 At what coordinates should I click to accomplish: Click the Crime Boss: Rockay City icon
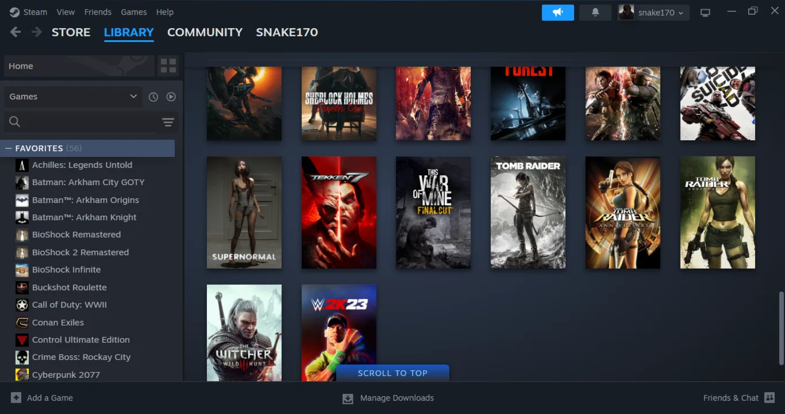22,357
